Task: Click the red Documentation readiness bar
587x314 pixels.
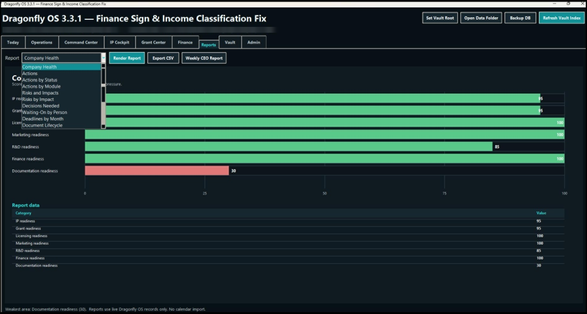Action: [157, 171]
